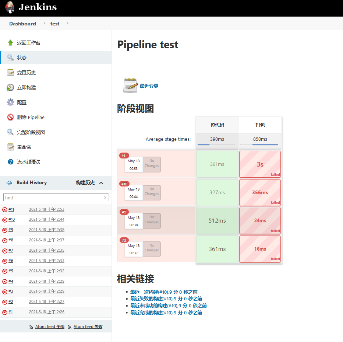Open the test breadcrumb dropdown arrow
This screenshot has height=342, width=343.
coord(68,23)
